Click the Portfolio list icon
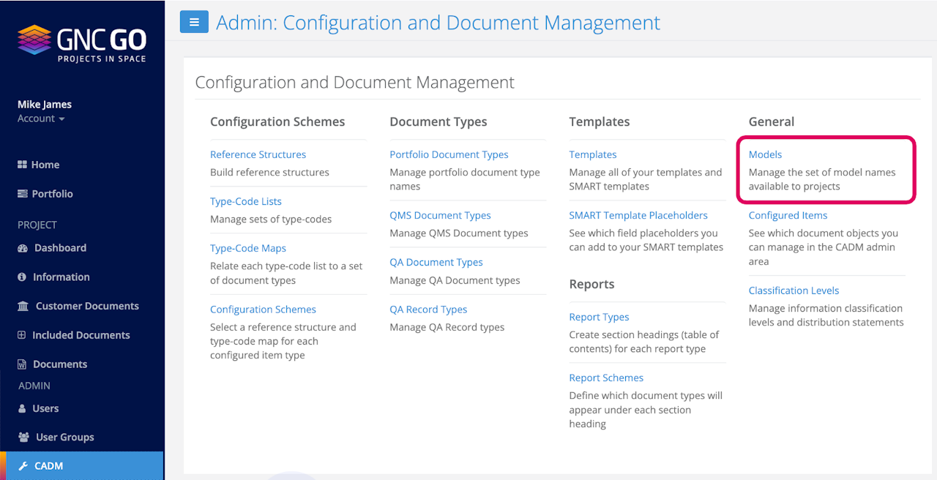The image size is (937, 480). click(x=22, y=194)
